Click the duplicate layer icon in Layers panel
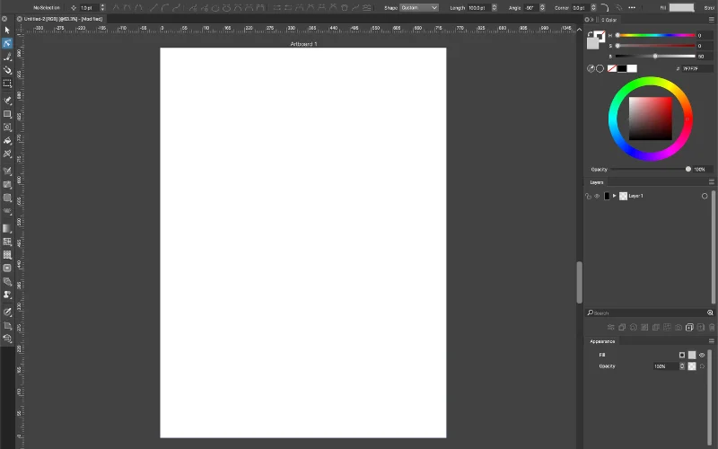718x449 pixels. point(622,327)
